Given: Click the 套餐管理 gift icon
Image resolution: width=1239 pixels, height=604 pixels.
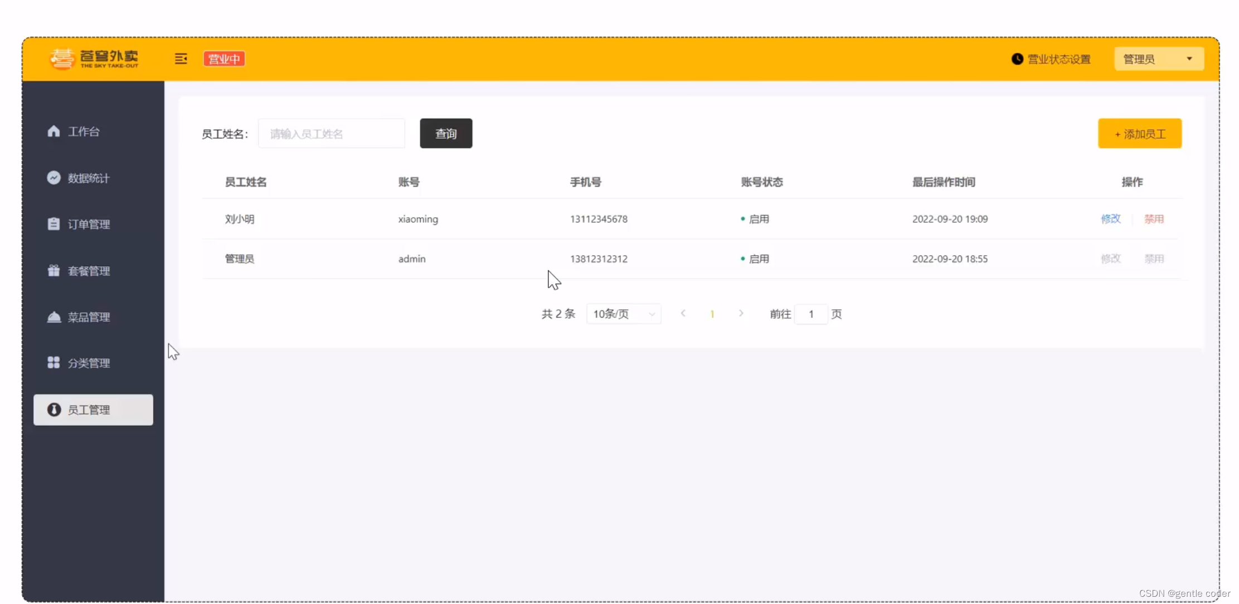Looking at the screenshot, I should click(54, 271).
